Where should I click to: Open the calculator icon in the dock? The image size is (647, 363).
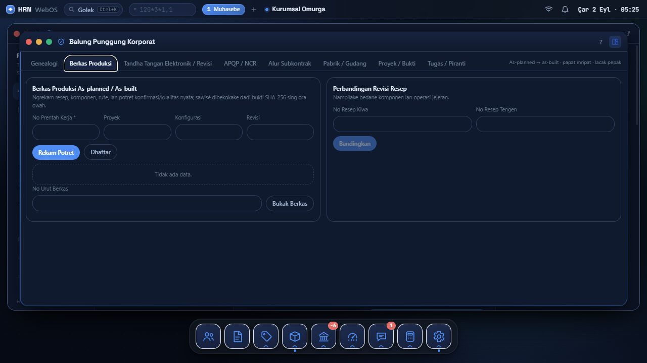click(x=410, y=336)
